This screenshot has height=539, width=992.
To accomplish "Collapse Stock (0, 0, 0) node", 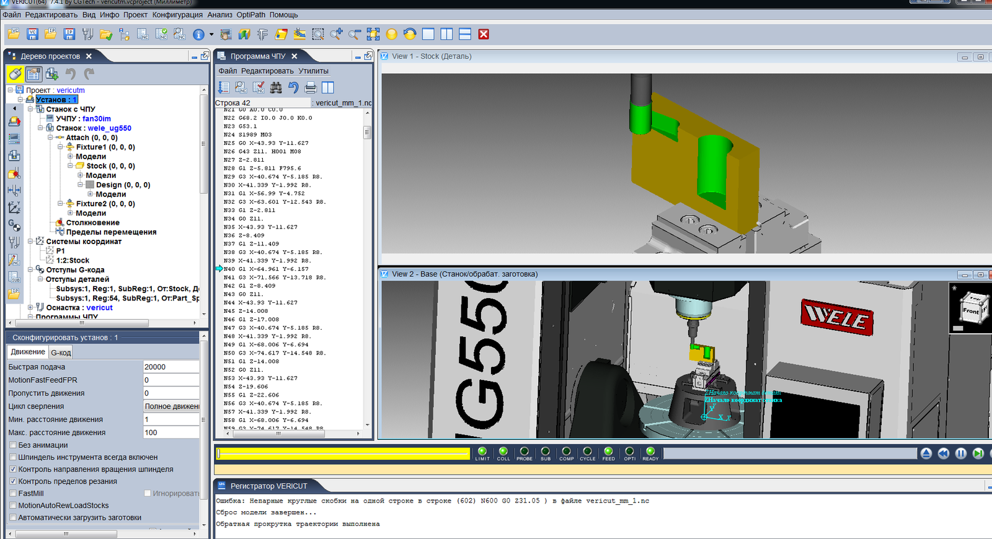I will click(x=70, y=166).
